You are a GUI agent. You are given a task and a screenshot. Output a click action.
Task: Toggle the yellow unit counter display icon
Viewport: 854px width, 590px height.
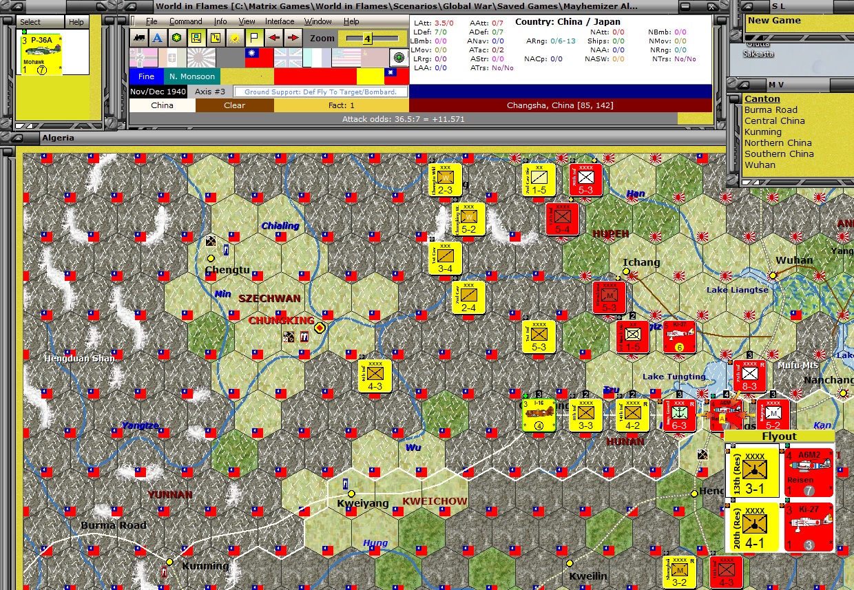pos(196,38)
